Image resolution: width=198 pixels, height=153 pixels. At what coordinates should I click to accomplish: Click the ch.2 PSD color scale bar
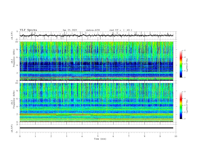click(x=181, y=105)
